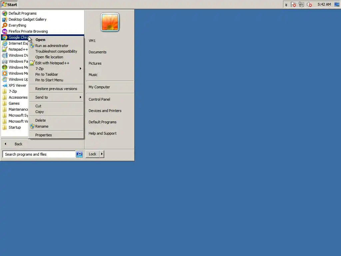Click the Search programs and files field

[x=39, y=154]
